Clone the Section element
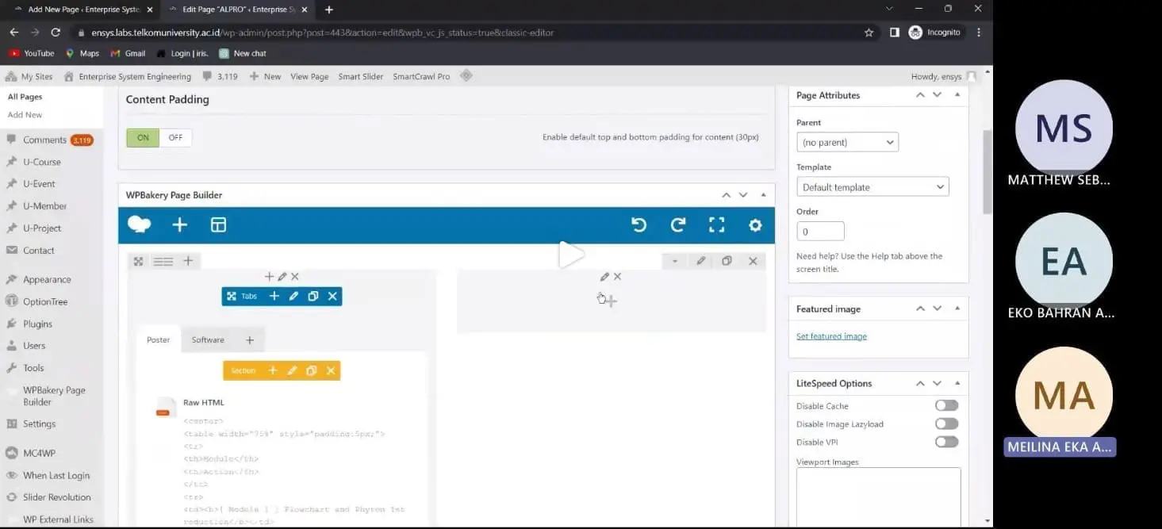This screenshot has width=1162, height=529. click(312, 370)
